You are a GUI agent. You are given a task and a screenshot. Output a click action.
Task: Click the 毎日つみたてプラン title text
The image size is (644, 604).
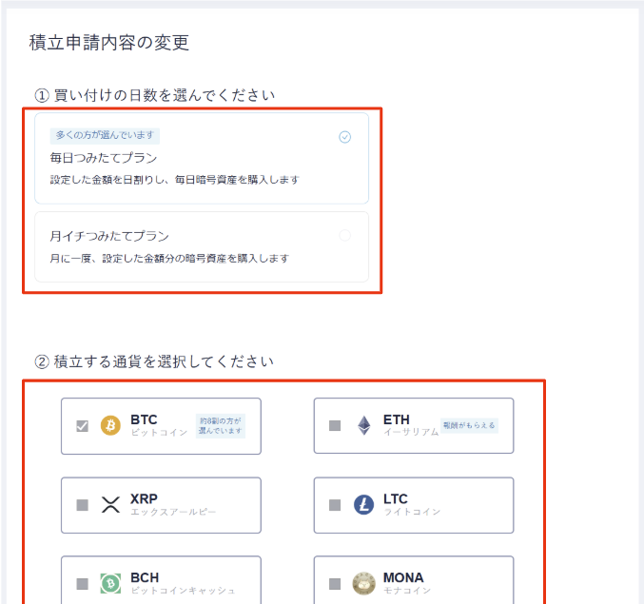pyautogui.click(x=104, y=158)
